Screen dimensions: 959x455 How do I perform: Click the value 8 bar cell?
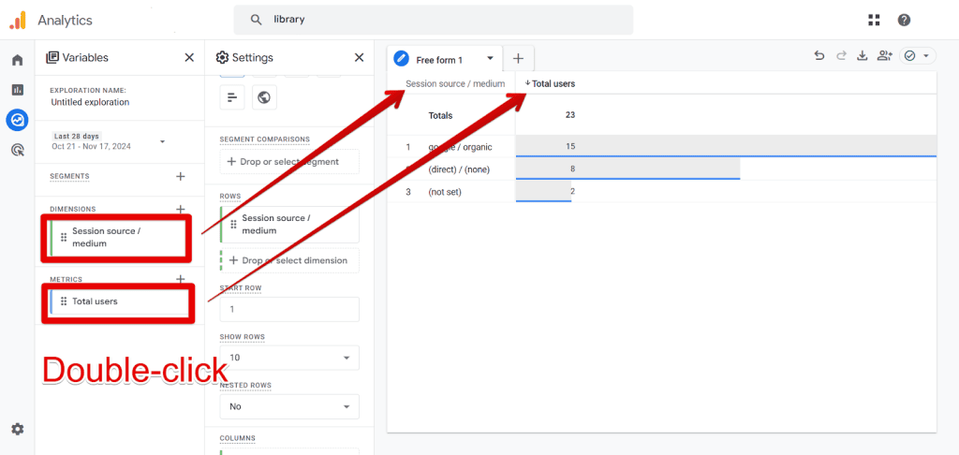coord(628,169)
